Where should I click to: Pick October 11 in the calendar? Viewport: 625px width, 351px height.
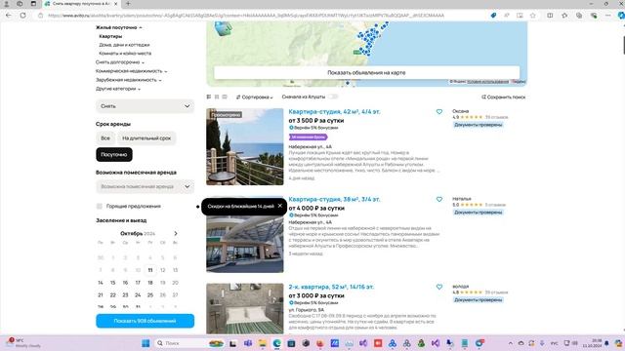(150, 270)
